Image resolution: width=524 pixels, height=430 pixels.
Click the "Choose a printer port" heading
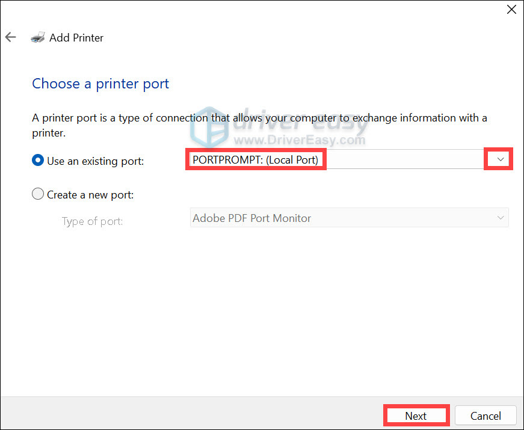100,84
